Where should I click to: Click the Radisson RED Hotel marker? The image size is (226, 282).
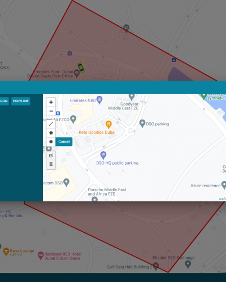[x=41, y=255]
